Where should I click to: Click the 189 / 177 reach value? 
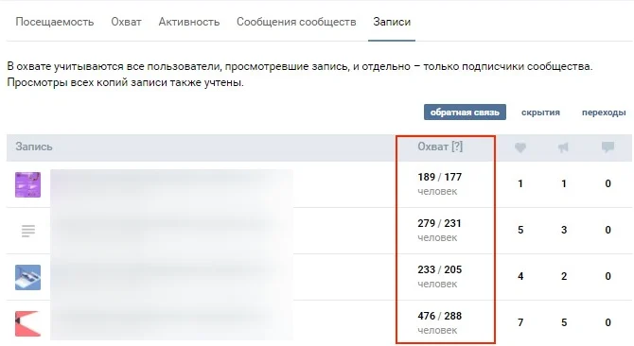tap(439, 177)
